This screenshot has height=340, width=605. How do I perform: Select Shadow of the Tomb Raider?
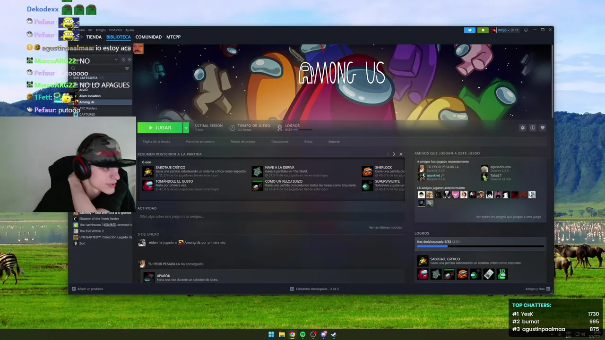(x=99, y=219)
